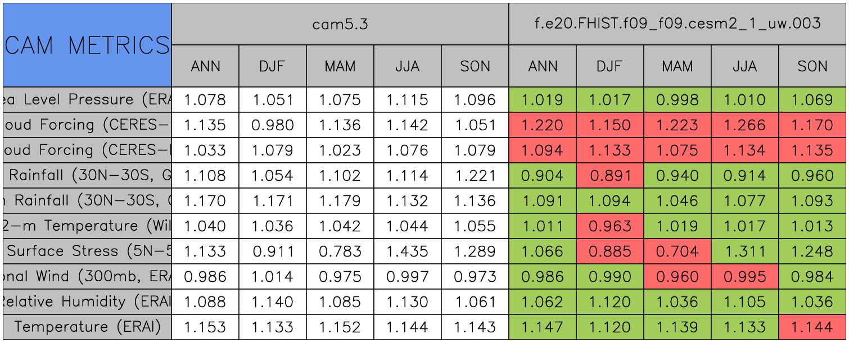Select the cam5.3 group header
This screenshot has height=343, width=849.
pos(340,24)
